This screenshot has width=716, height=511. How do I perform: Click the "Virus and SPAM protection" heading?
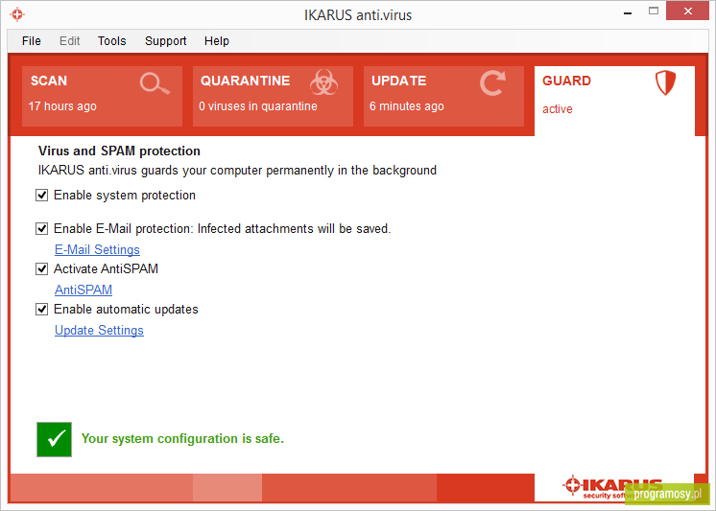point(119,151)
